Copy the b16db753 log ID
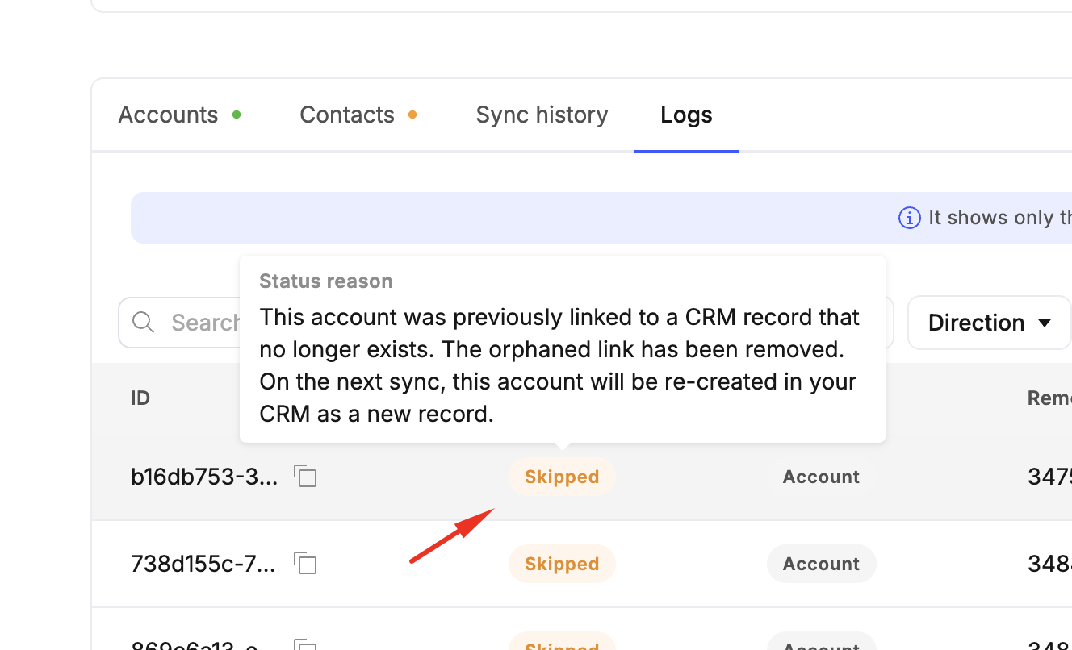Image resolution: width=1072 pixels, height=650 pixels. 305,477
